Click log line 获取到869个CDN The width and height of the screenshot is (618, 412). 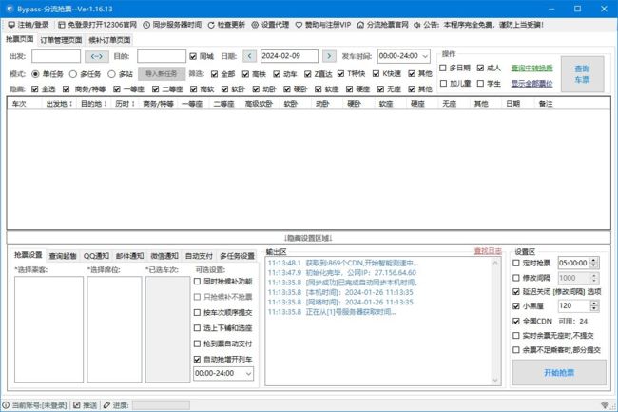tap(343, 263)
